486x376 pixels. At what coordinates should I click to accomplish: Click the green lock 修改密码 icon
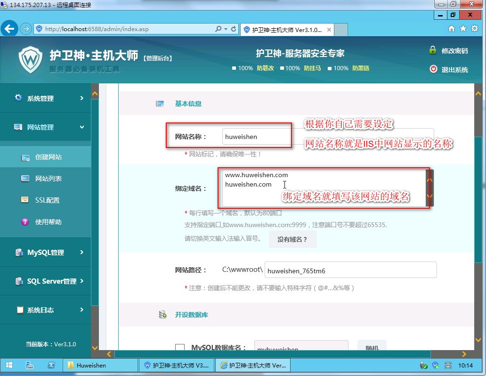pyautogui.click(x=433, y=50)
